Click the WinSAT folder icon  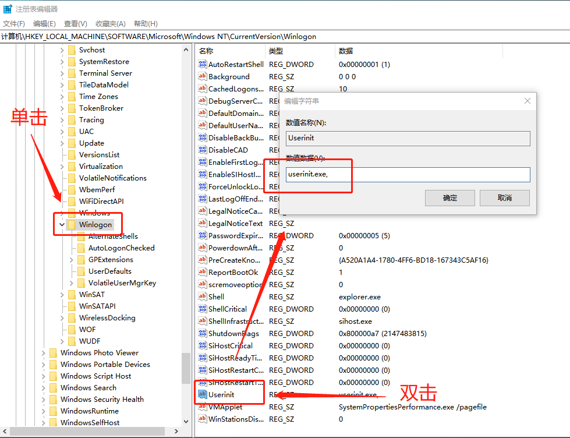(x=72, y=294)
